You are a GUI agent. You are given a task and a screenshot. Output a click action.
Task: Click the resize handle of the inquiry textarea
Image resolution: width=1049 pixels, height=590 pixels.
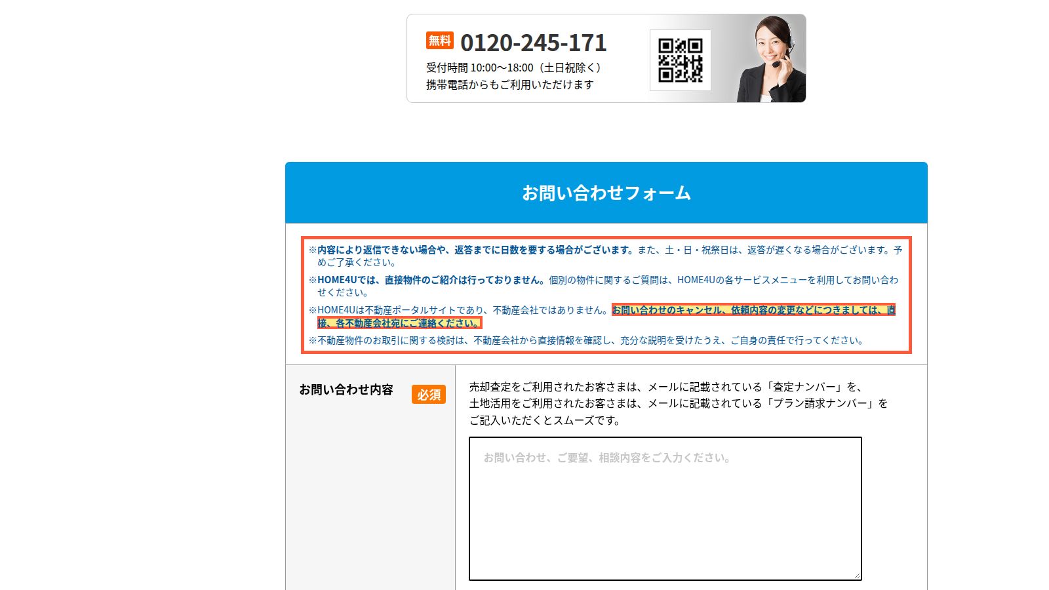[x=856, y=575]
